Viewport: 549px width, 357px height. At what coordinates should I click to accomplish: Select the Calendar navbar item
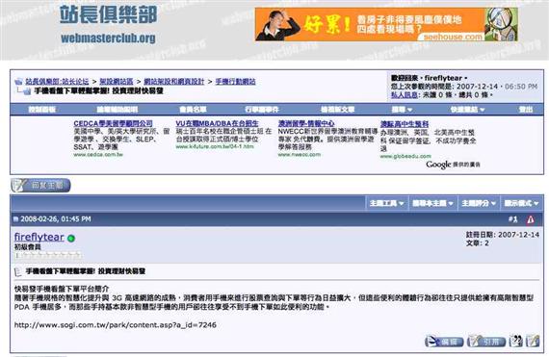(x=262, y=110)
